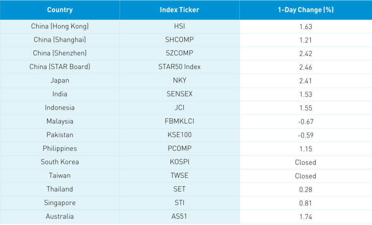Screen dimensions: 372x225
Task: Select the STI ticker cell
Action: [x=180, y=203]
